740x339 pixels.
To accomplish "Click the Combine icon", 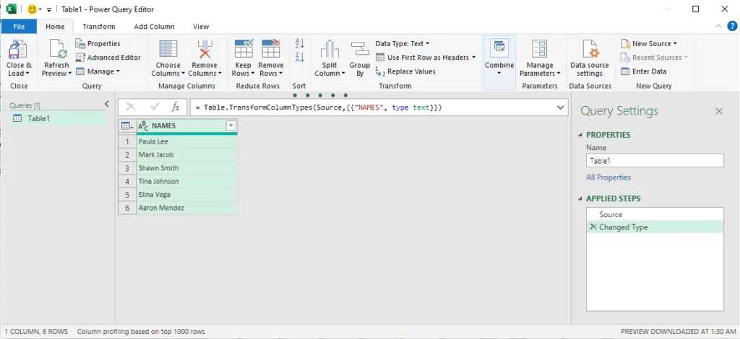I will coord(499,48).
